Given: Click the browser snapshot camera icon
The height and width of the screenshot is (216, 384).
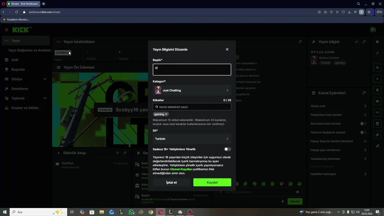Looking at the screenshot, I should click(325, 12).
